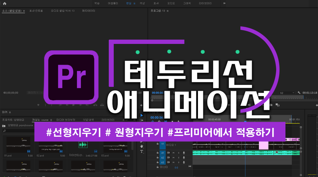
Task: Click the Overwrite button in the Source monitor
Action: click(x=102, y=105)
